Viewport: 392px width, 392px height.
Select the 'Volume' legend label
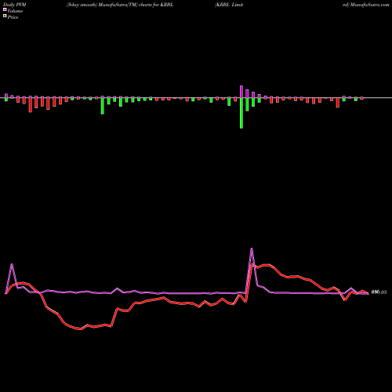15,11
